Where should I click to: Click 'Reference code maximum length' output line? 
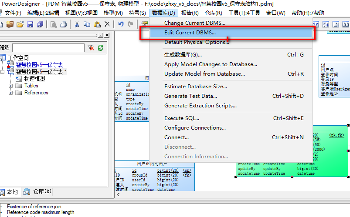coord(41,212)
